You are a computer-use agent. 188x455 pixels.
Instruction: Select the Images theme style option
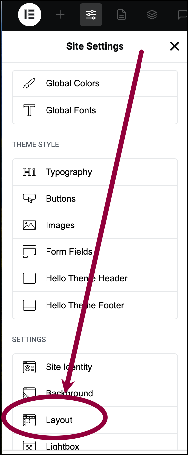pyautogui.click(x=95, y=225)
